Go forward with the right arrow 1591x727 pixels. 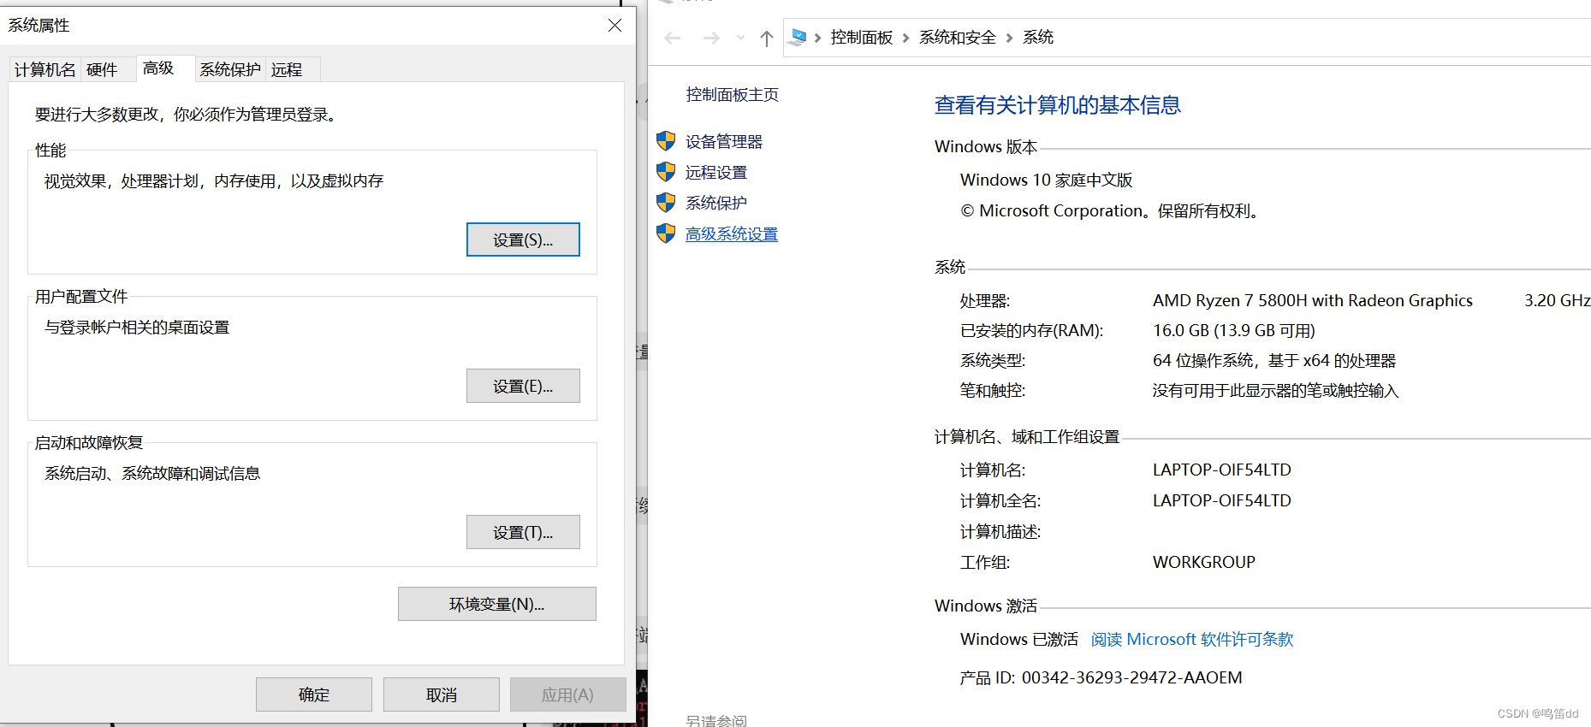point(711,38)
